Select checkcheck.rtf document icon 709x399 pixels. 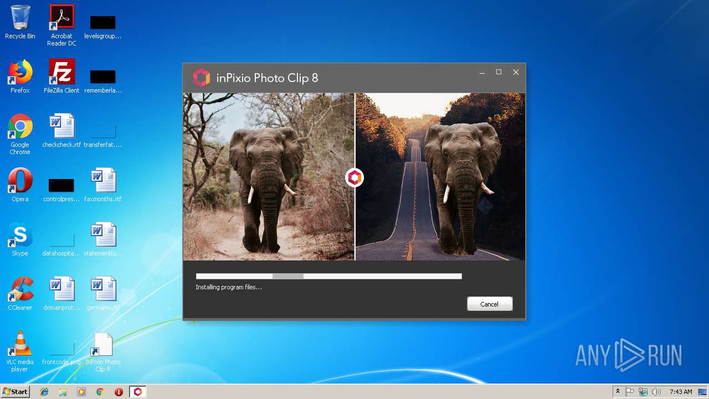pos(61,131)
